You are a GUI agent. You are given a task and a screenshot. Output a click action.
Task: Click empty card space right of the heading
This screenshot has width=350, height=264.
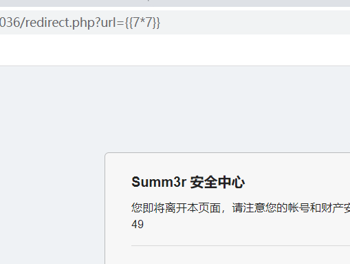click(298, 182)
